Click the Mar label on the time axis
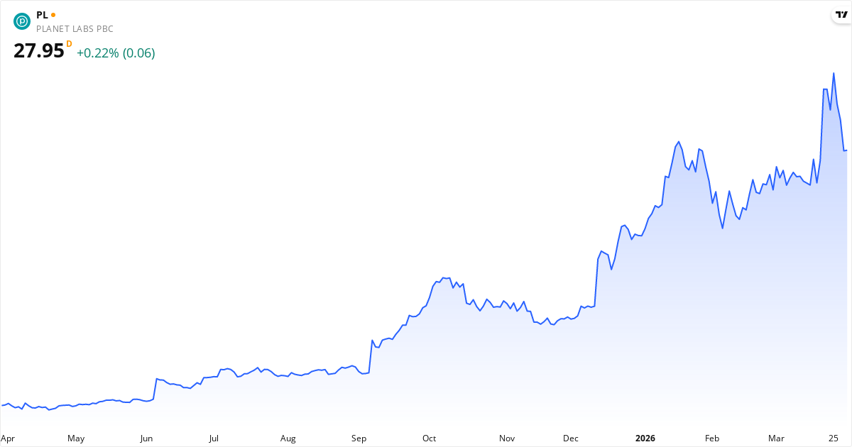The height and width of the screenshot is (447, 852). click(776, 438)
